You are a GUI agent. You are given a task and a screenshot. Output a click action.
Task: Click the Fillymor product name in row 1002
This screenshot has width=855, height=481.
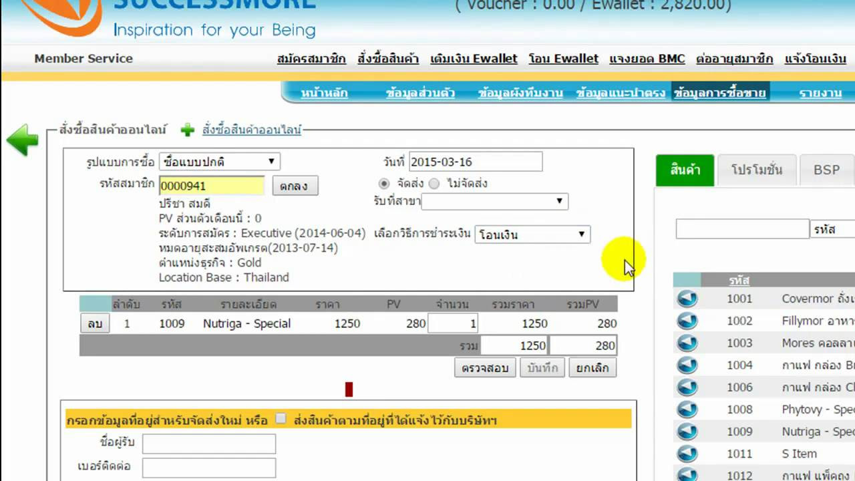click(x=818, y=321)
